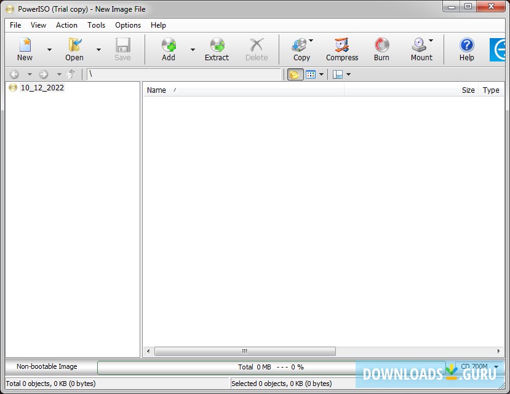
Task: Open the Help menu
Action: [x=158, y=25]
